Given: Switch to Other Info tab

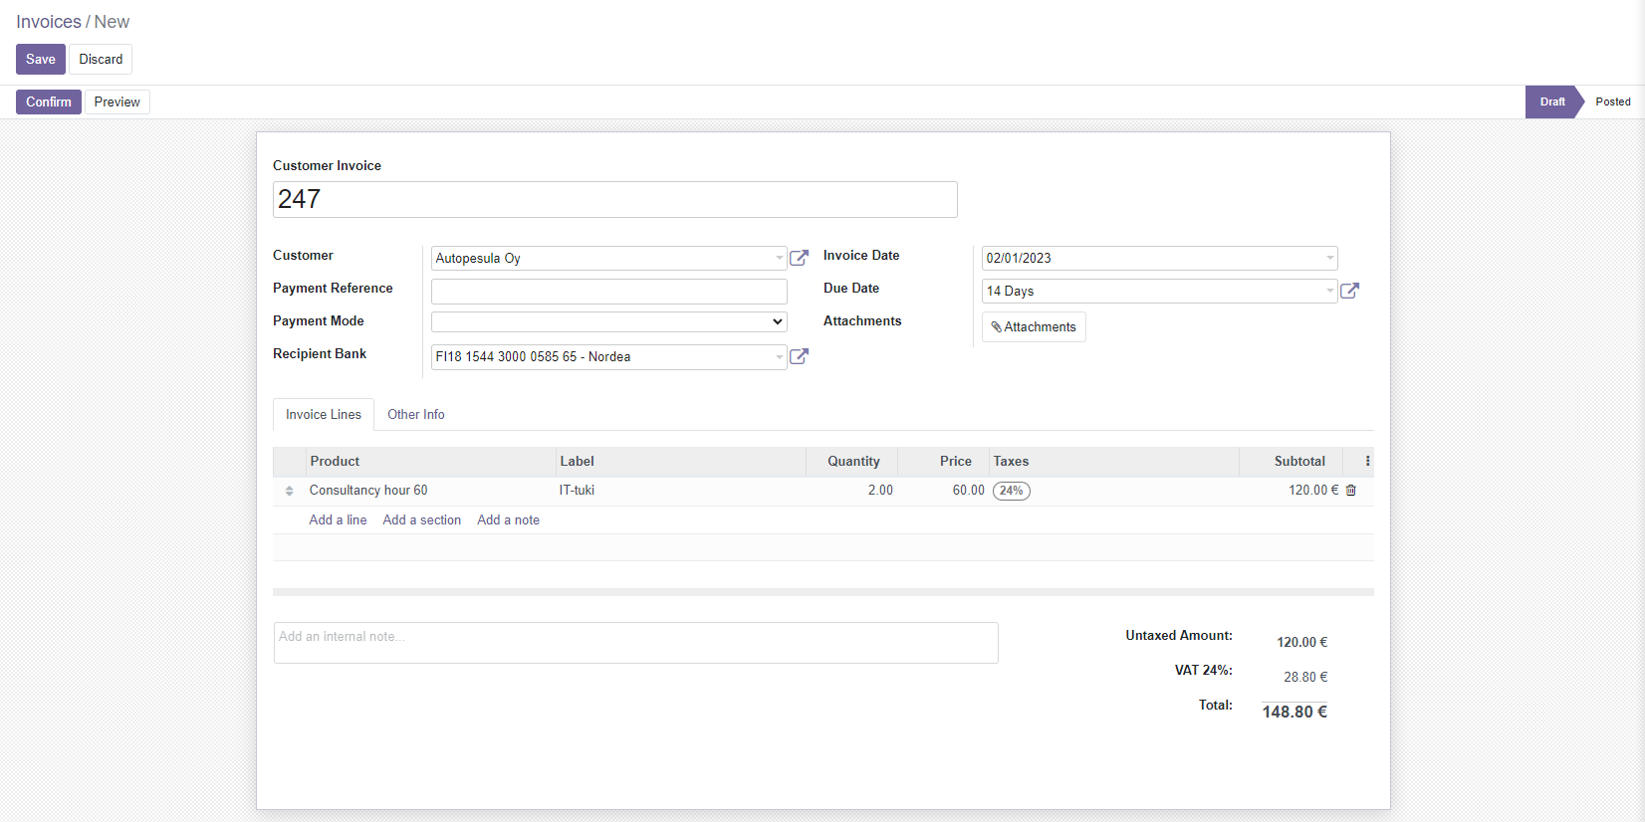Looking at the screenshot, I should tap(416, 414).
